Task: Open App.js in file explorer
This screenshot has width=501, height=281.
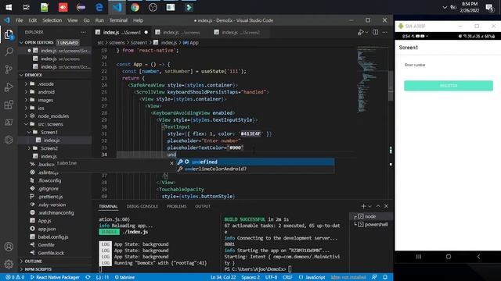Action: pyautogui.click(x=45, y=221)
